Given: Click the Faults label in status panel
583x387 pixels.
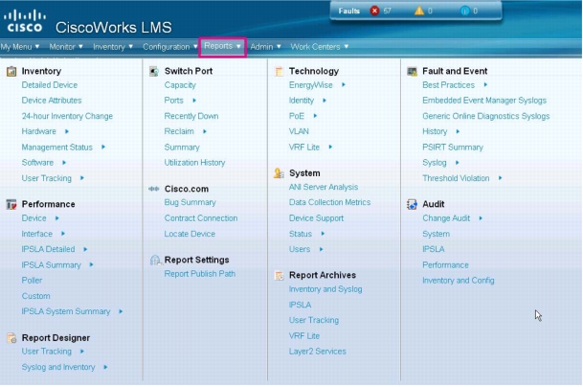Looking at the screenshot, I should pos(348,11).
